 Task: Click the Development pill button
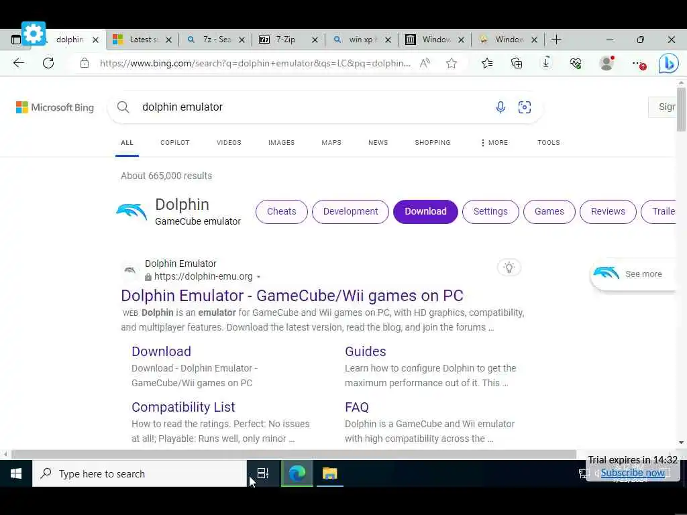tap(350, 211)
